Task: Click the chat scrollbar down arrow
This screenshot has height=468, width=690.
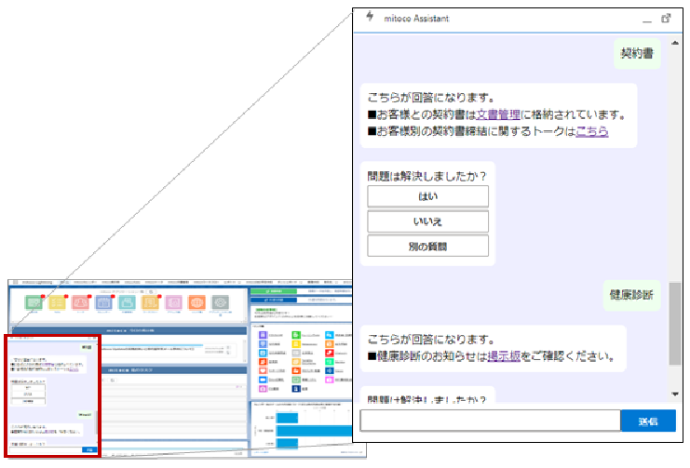Action: coord(674,394)
